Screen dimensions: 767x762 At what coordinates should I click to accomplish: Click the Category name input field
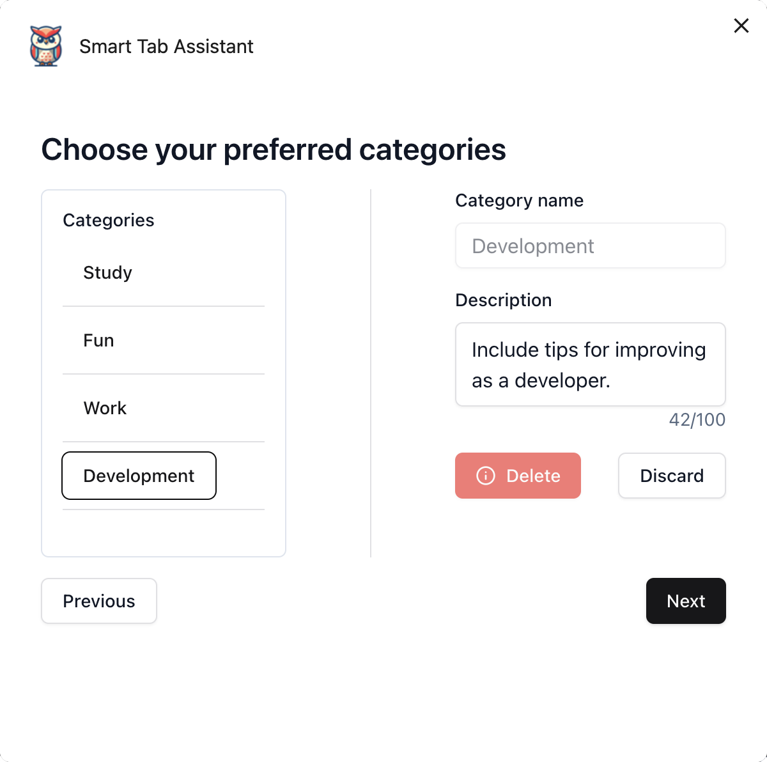(x=591, y=245)
